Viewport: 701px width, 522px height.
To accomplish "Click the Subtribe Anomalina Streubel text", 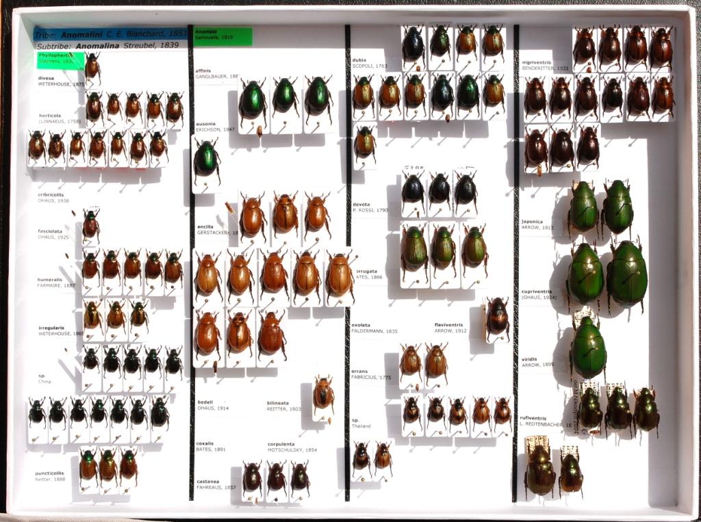I will tap(107, 45).
